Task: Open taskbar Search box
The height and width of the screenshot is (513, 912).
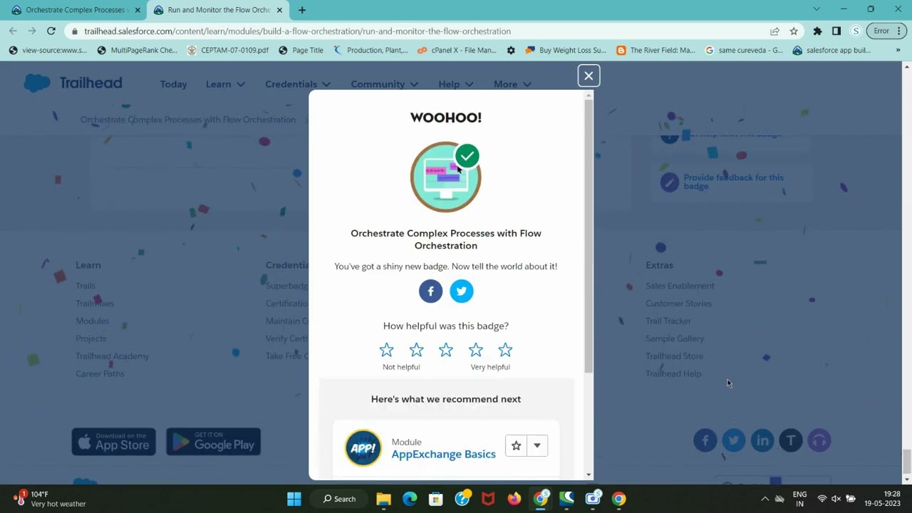Action: tap(340, 499)
